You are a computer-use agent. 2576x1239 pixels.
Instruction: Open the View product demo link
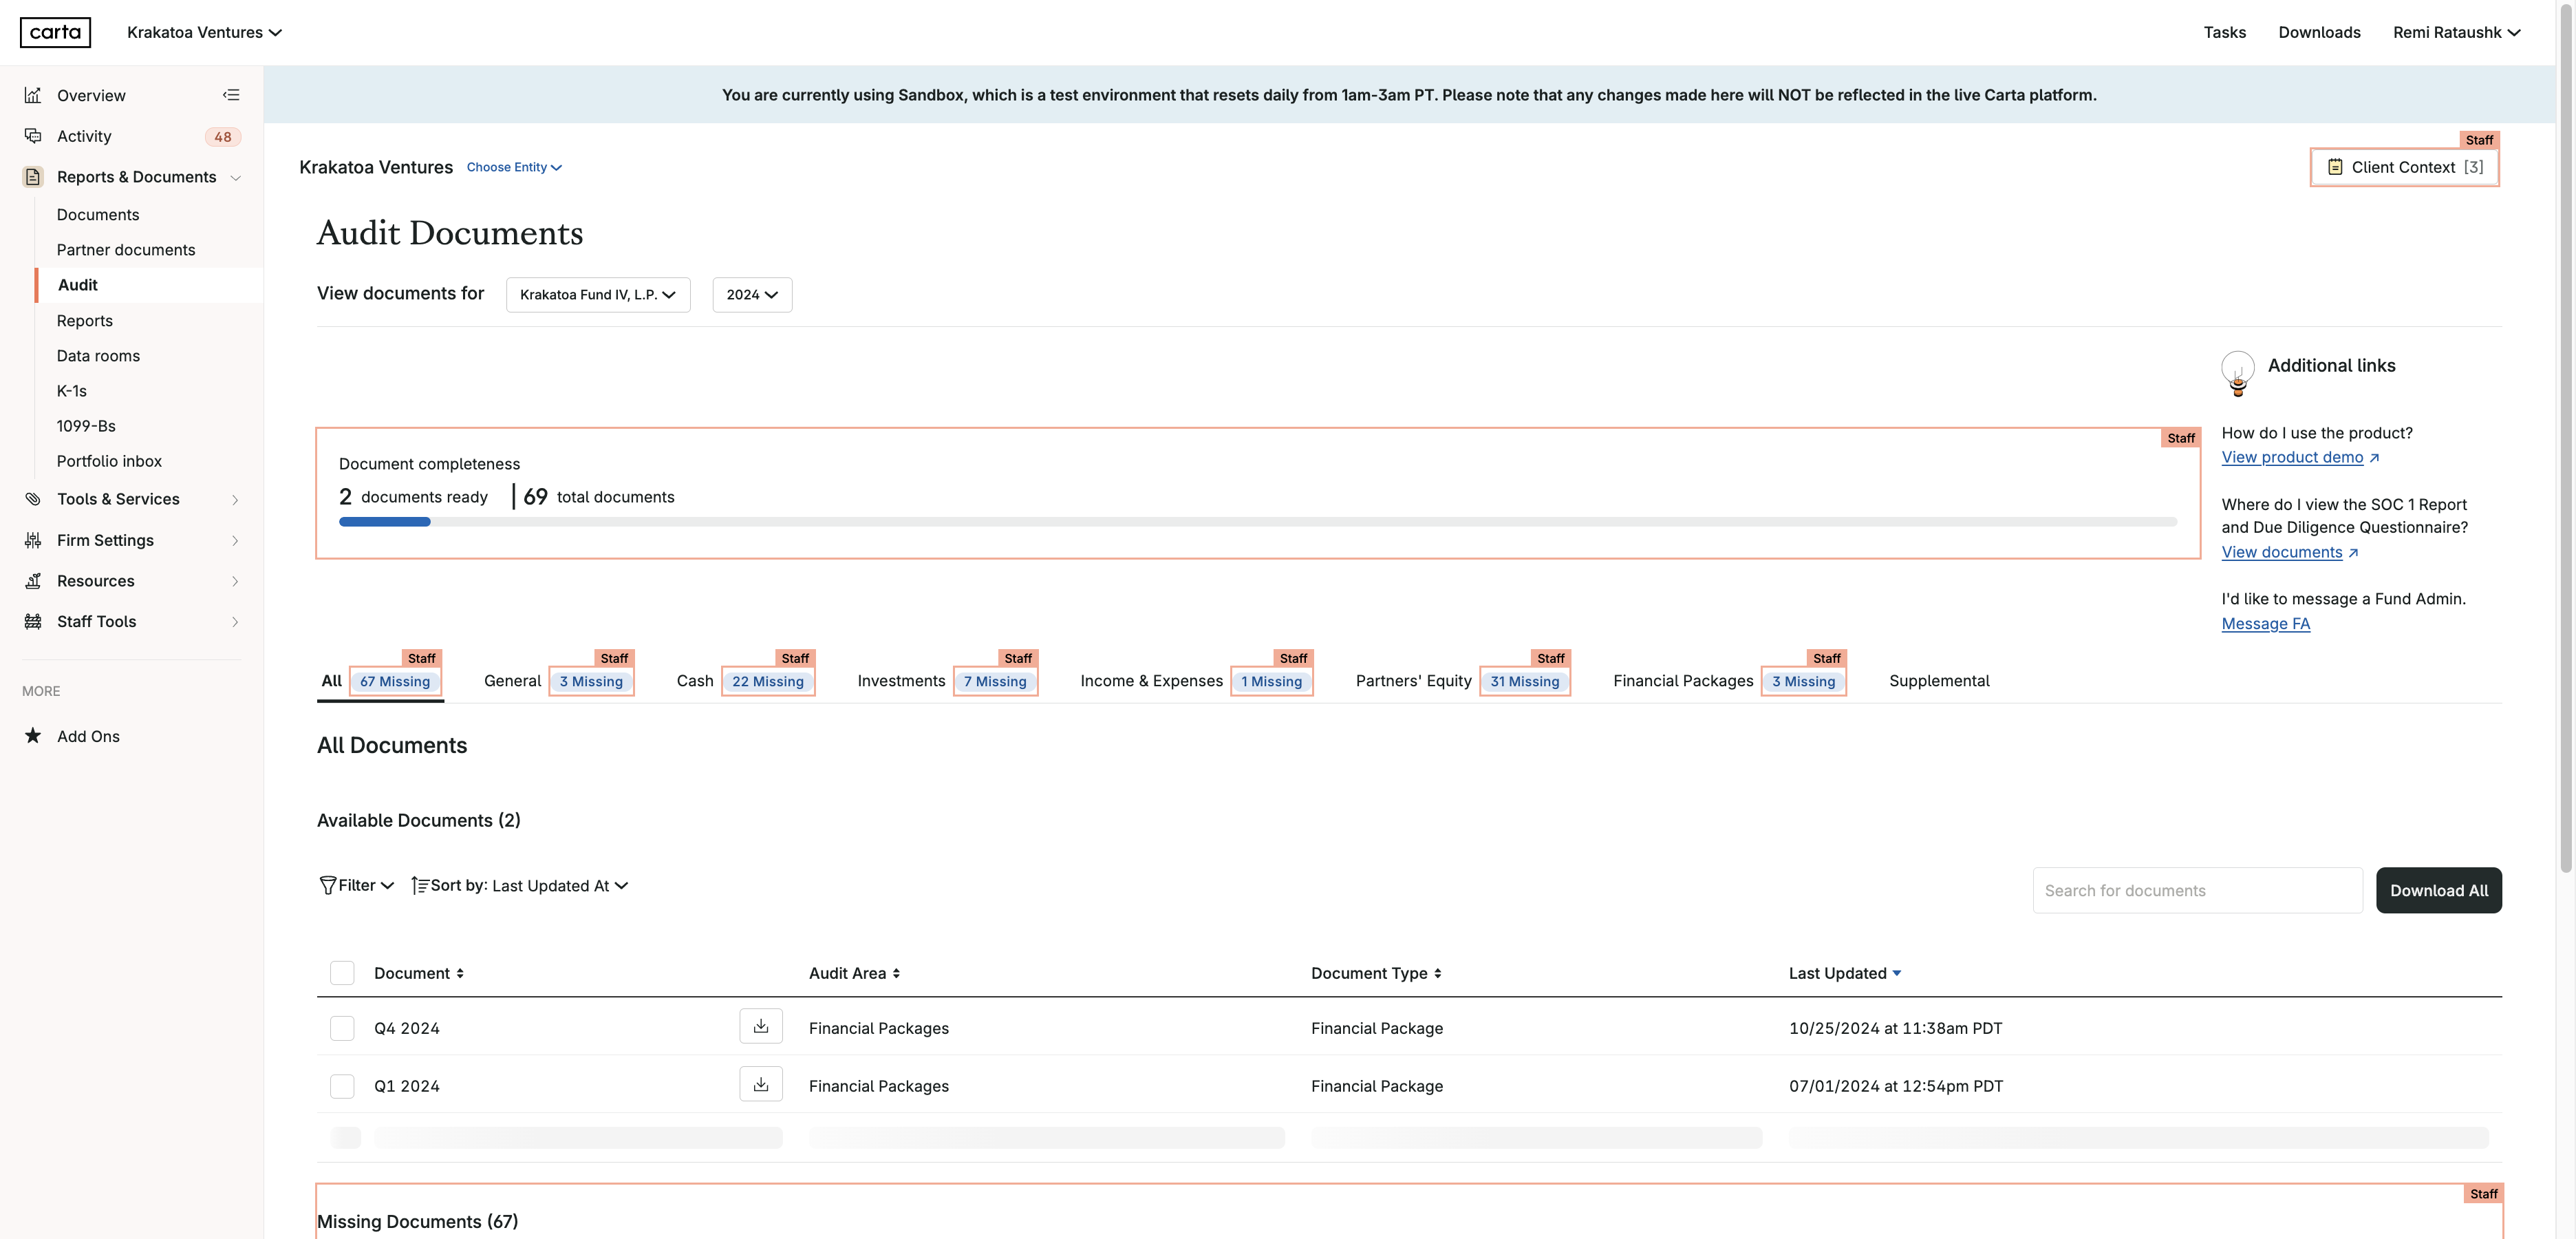pyautogui.click(x=2300, y=457)
